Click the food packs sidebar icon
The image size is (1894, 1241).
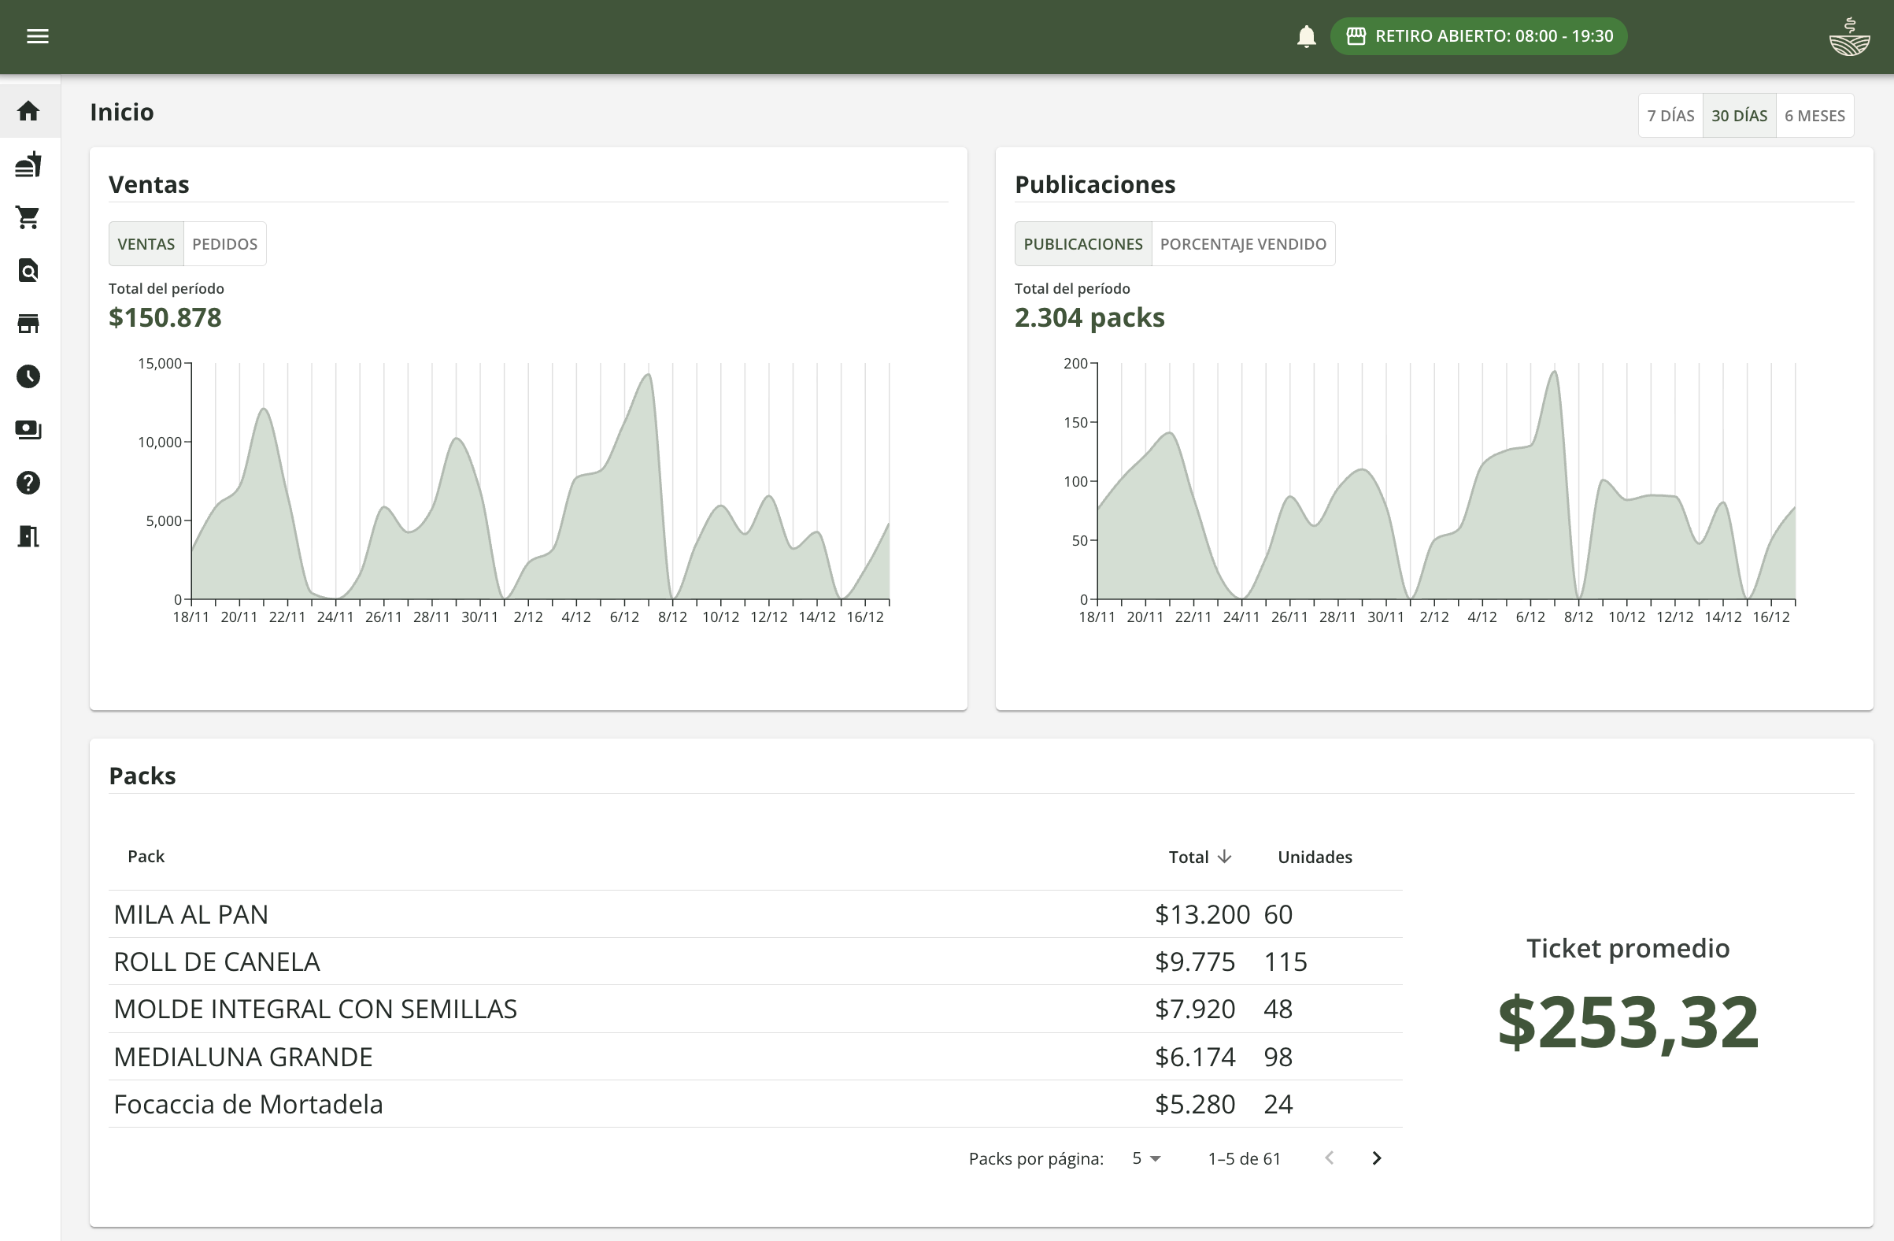(x=28, y=164)
